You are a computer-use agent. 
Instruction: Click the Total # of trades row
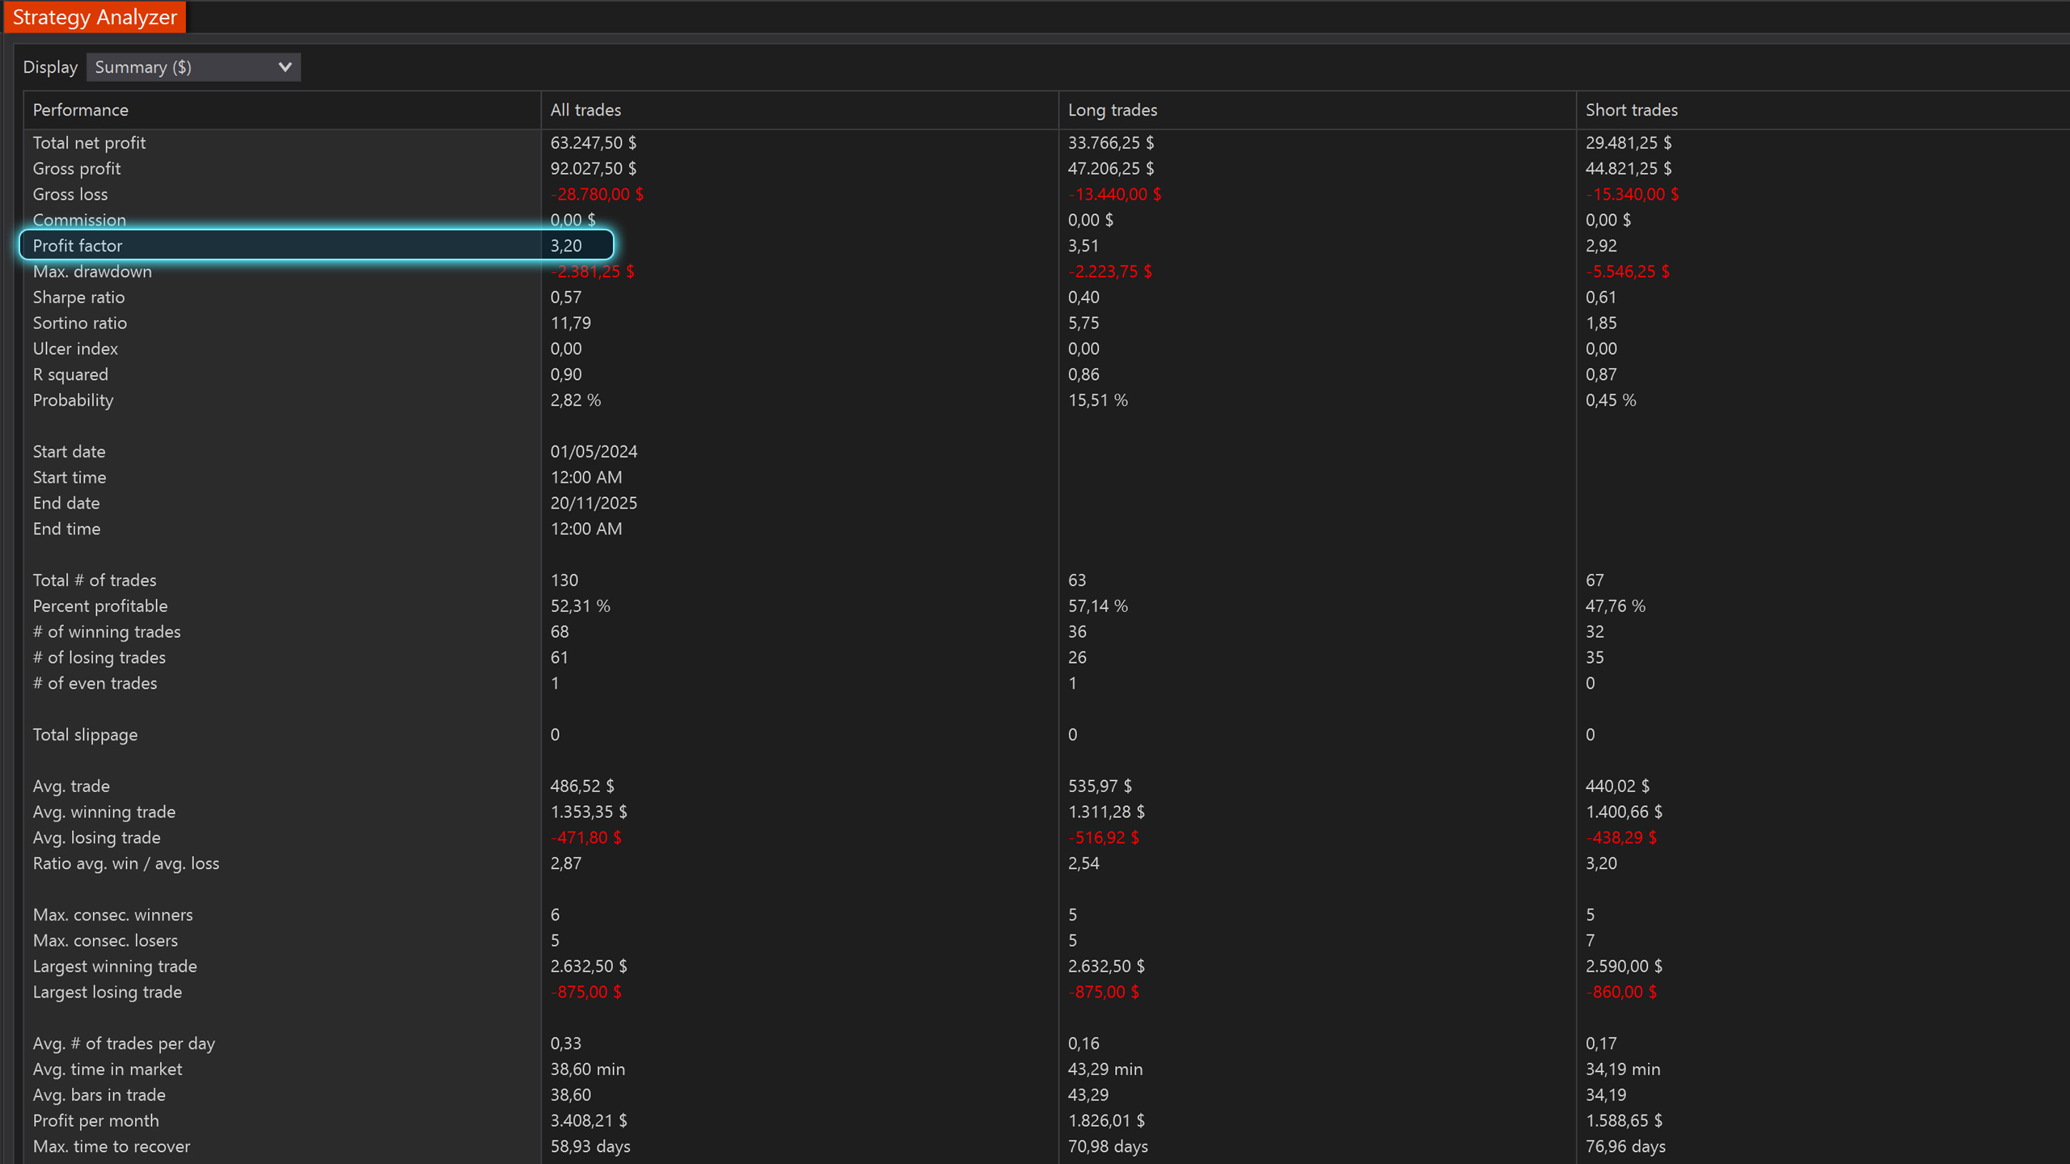(95, 580)
